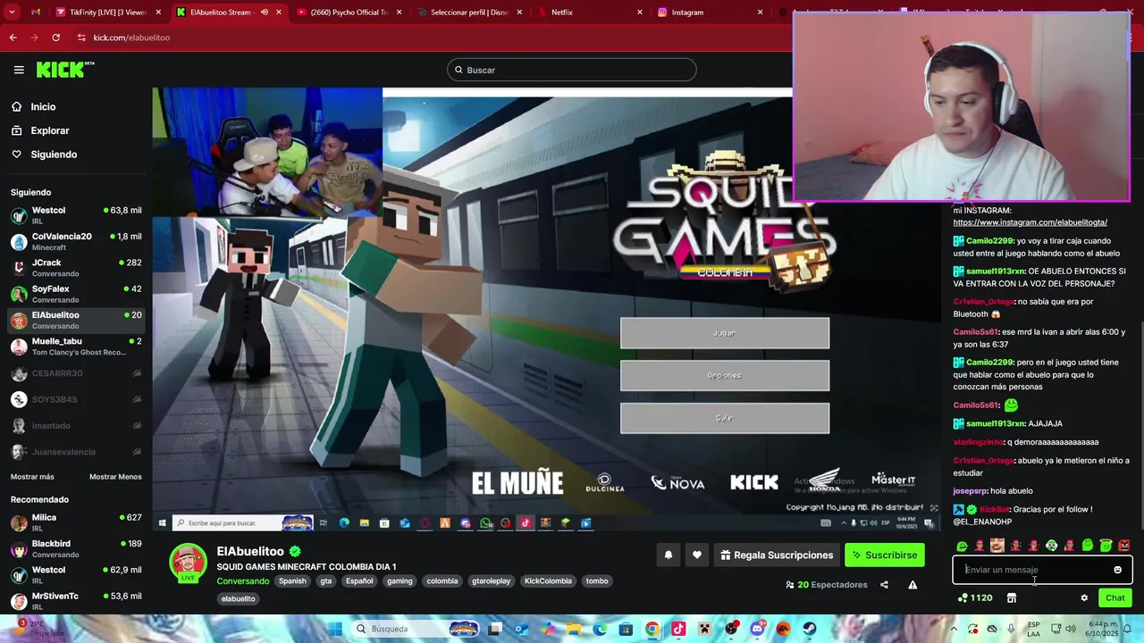
Task: Click the fullscreen icon on video player
Action: click(934, 507)
